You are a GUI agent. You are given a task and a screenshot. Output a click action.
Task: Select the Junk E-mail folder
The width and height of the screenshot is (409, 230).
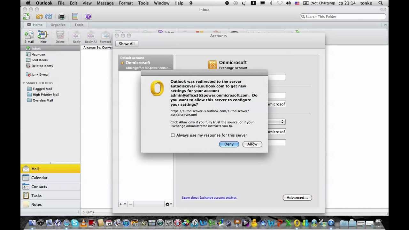coord(50,74)
